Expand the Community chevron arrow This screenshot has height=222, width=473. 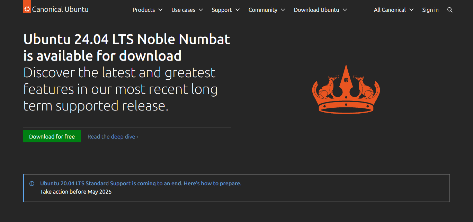point(283,10)
